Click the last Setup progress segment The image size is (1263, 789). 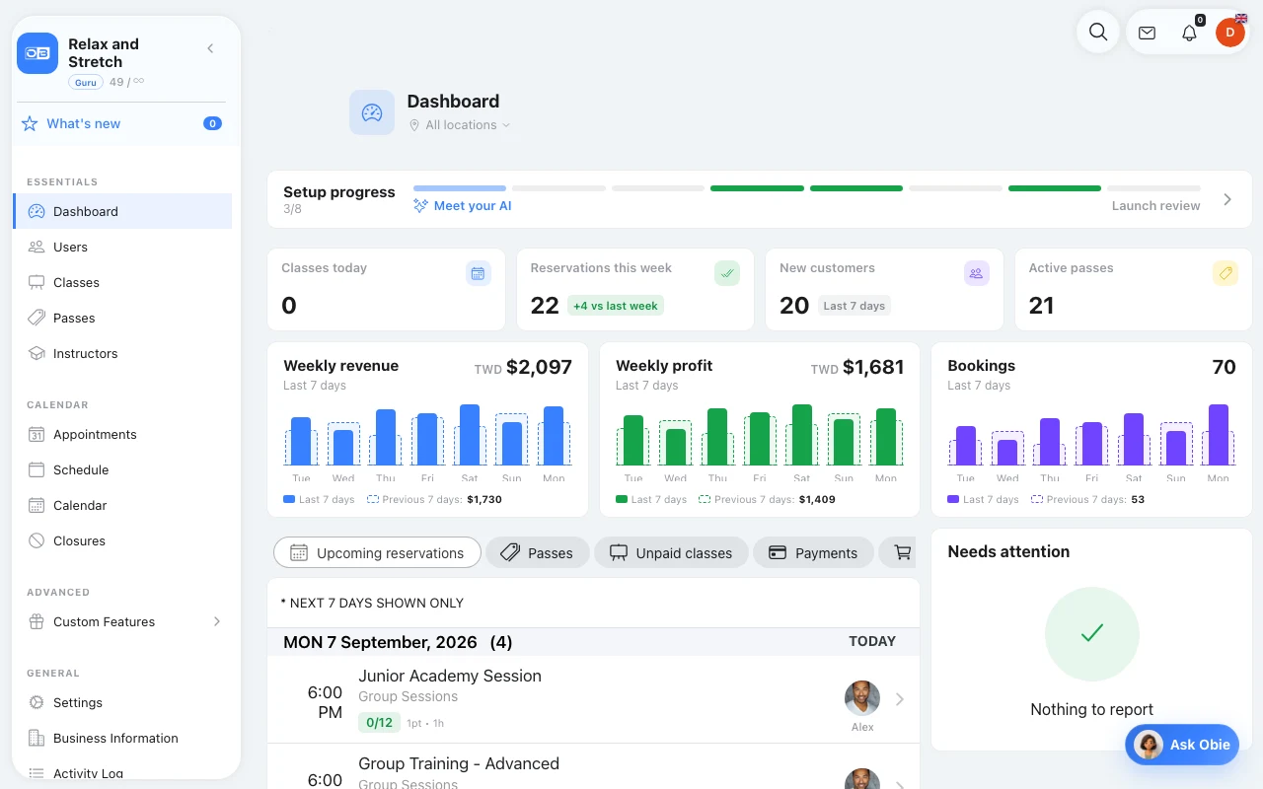tap(1153, 187)
